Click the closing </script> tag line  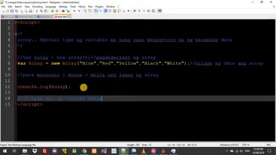[x=30, y=104]
